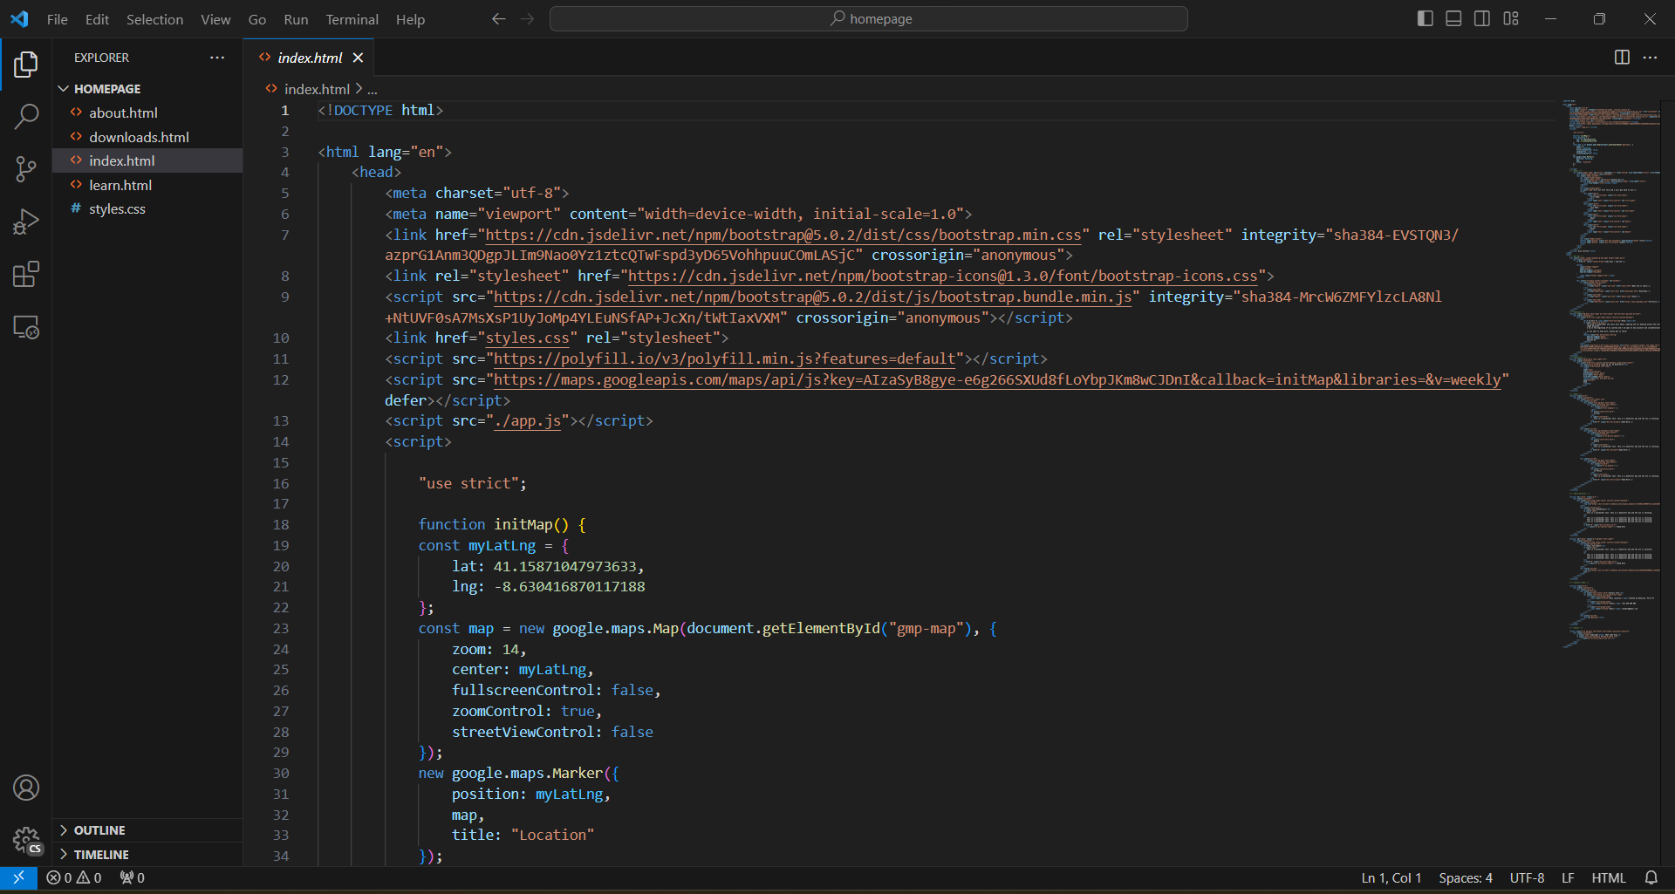
Task: Click the 'use strict' statement line
Action: point(473,483)
